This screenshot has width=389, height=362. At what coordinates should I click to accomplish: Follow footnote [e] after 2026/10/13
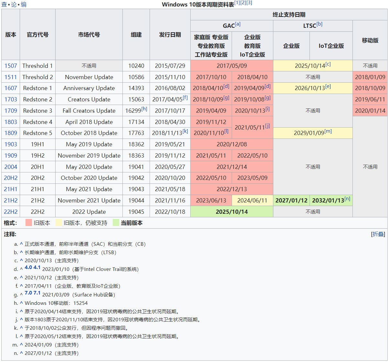[x=328, y=86]
